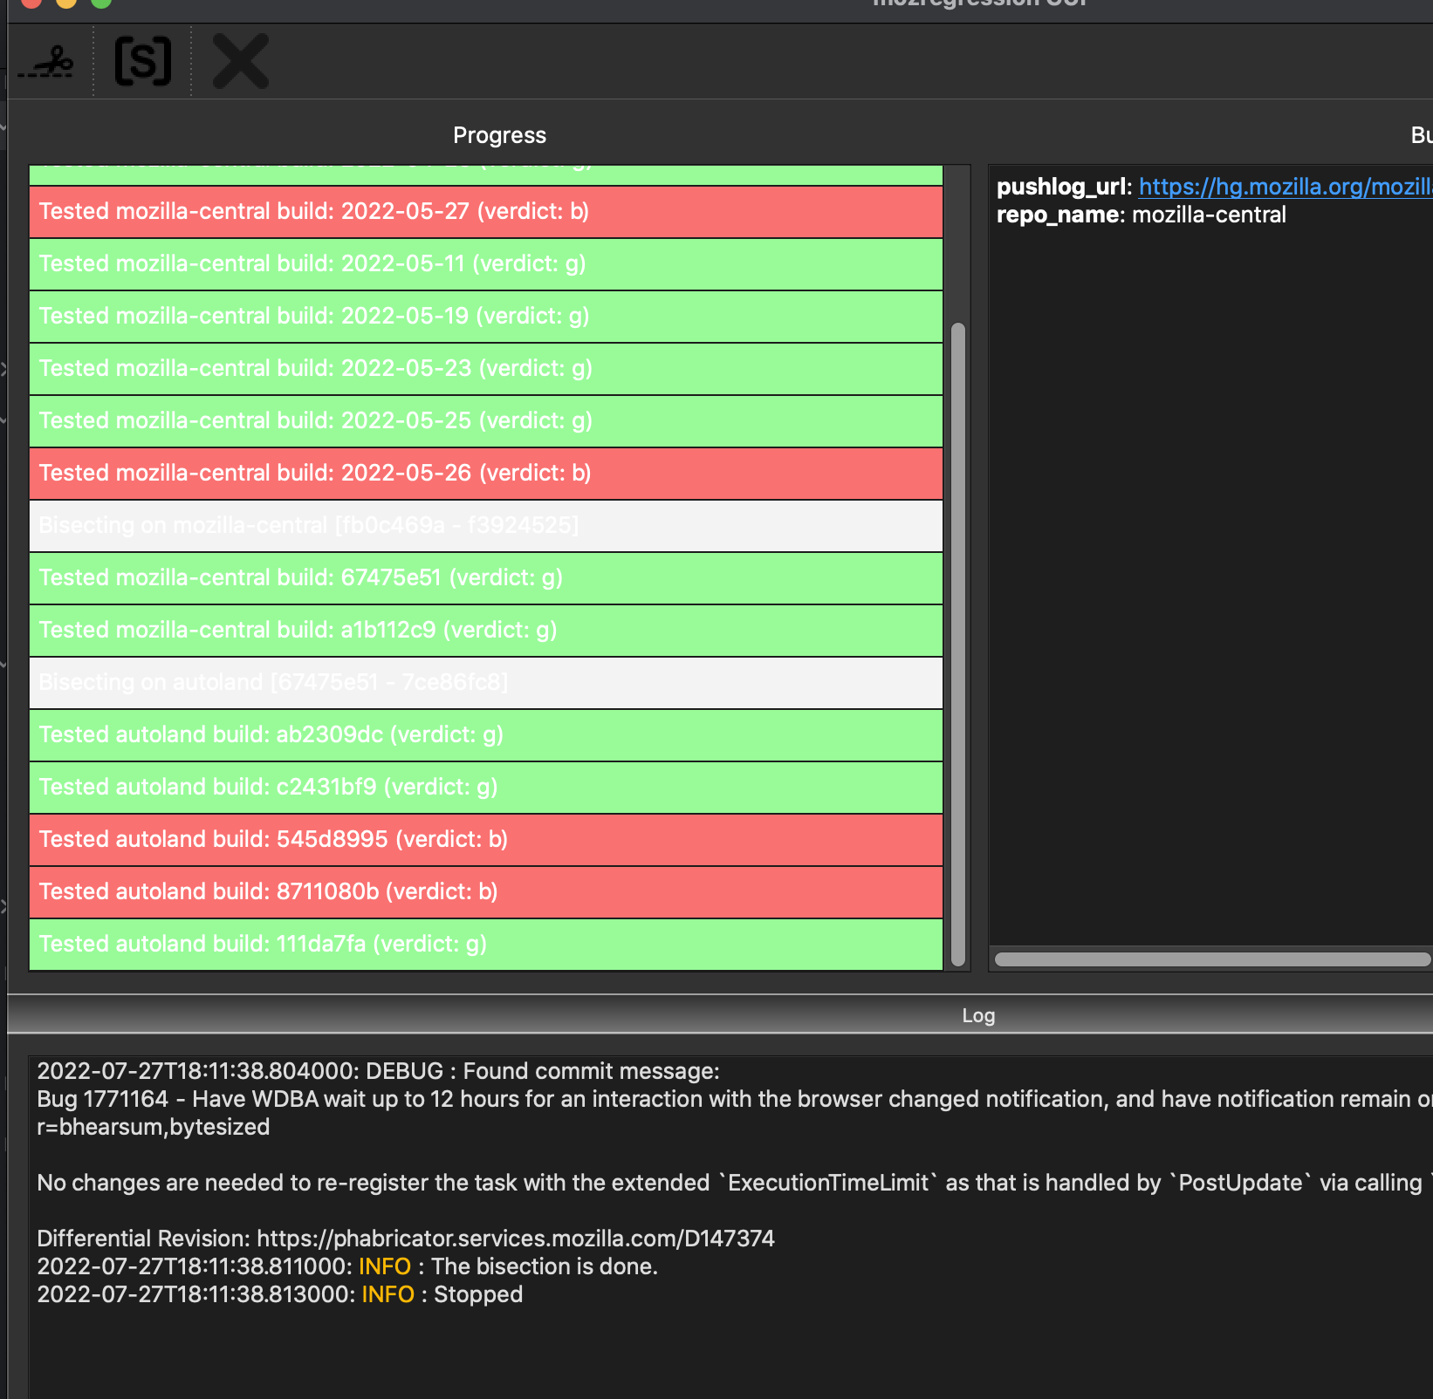Start a new bisection with the scissors icon
Viewport: 1433px width, 1399px height.
(46, 62)
